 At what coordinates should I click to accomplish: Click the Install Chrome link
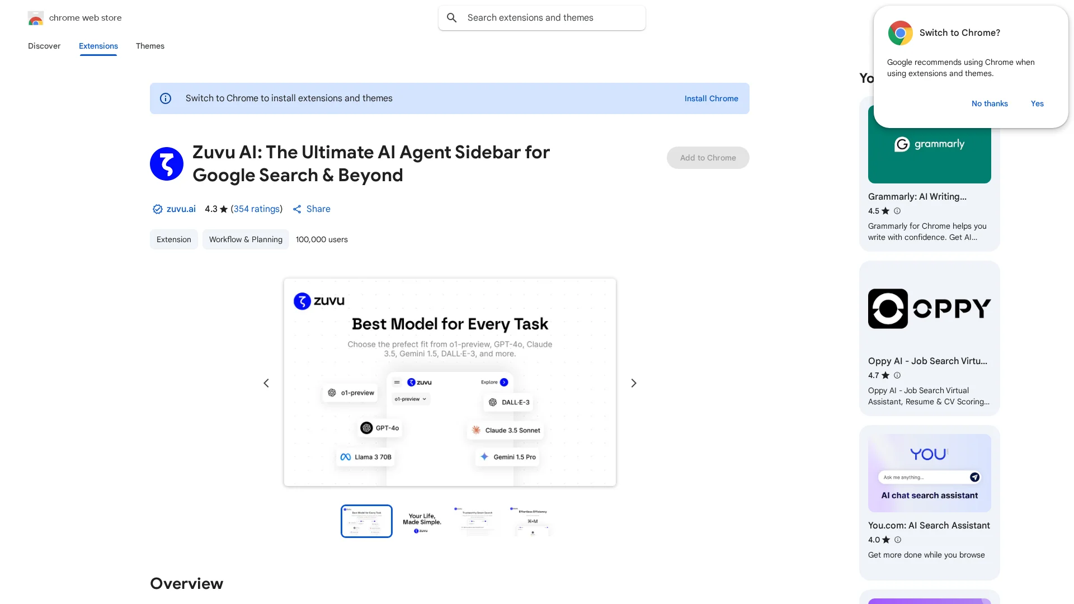(x=711, y=98)
